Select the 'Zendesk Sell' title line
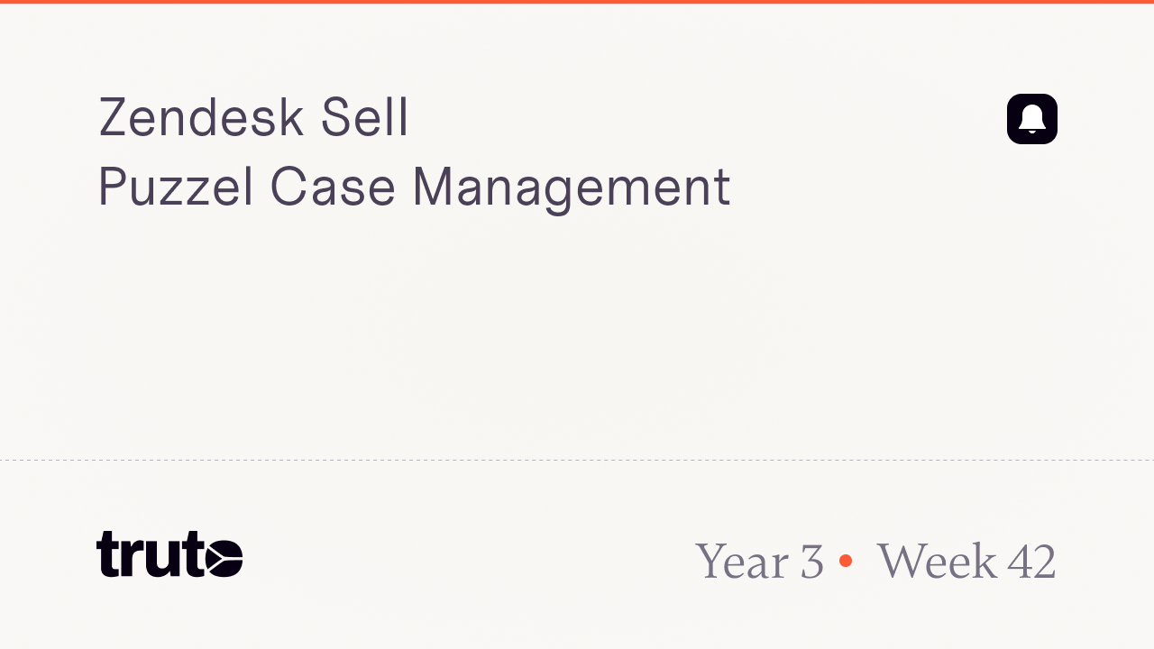The height and width of the screenshot is (649, 1154). [x=253, y=117]
